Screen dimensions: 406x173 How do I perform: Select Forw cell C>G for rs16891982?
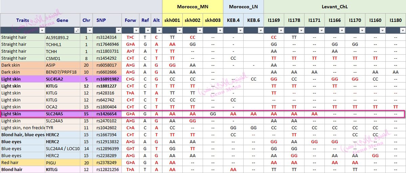(130, 79)
